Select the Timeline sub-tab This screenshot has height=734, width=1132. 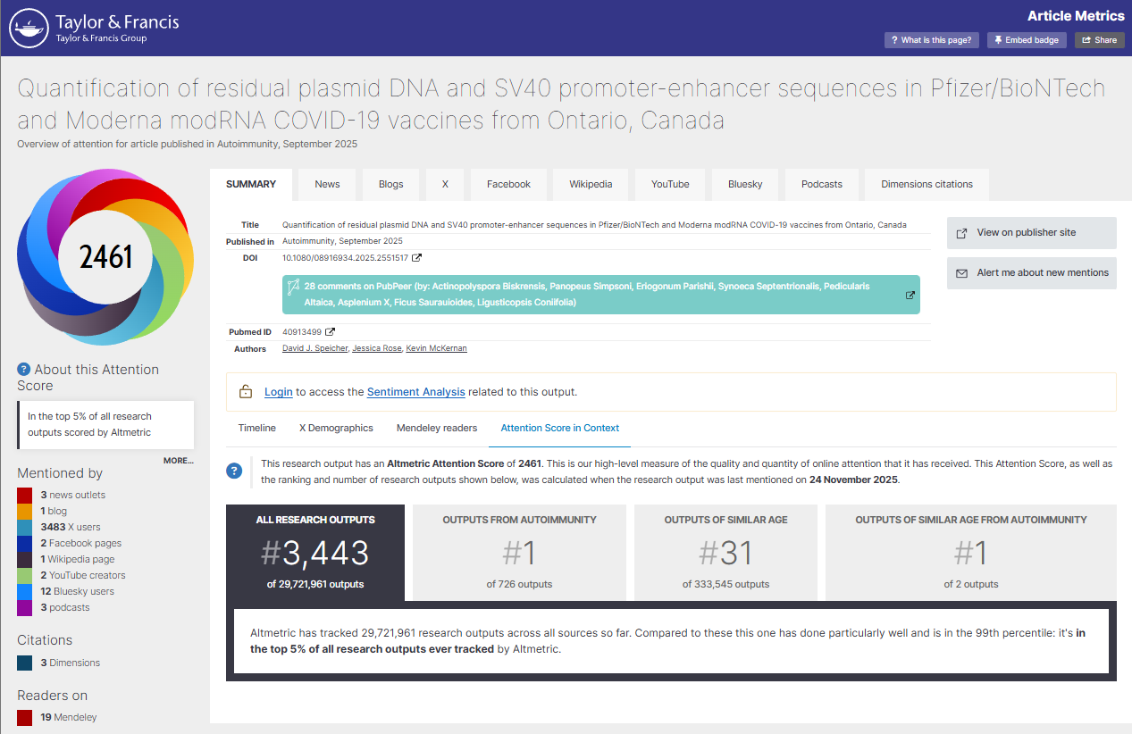[257, 428]
